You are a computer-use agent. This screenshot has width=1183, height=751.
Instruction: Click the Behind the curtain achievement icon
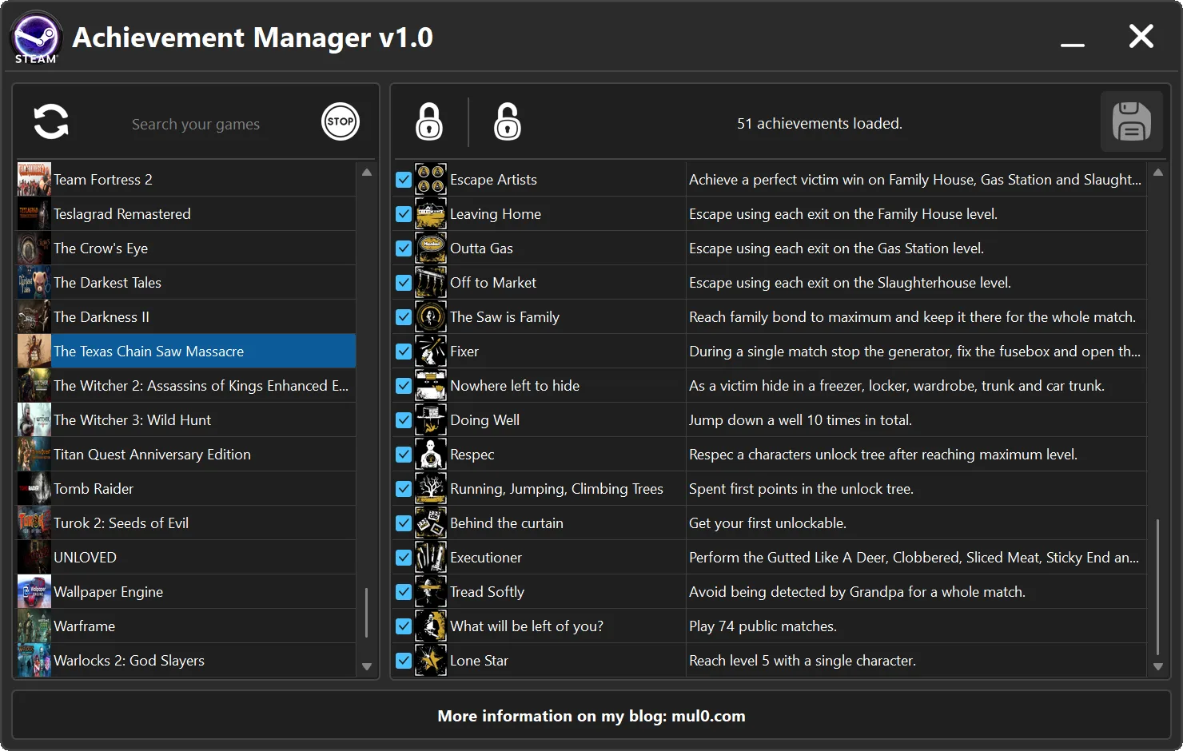click(431, 523)
